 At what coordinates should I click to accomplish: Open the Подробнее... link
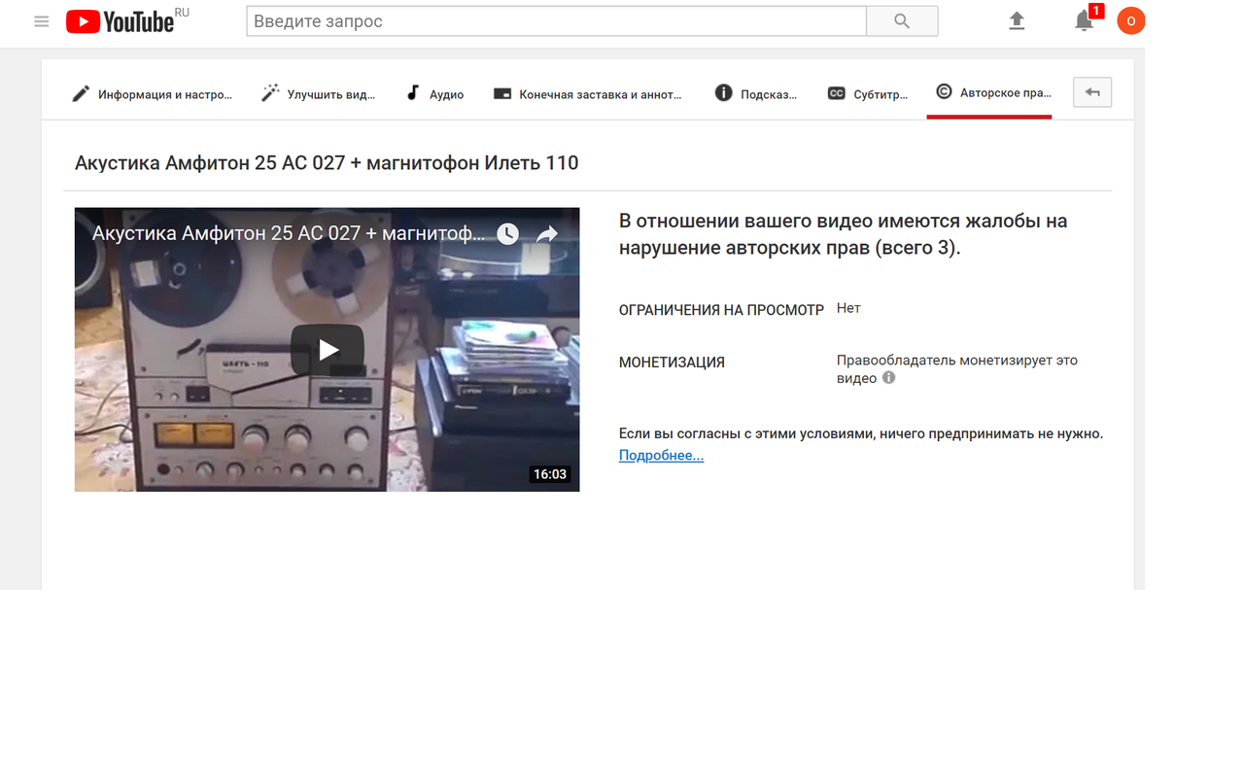[661, 455]
